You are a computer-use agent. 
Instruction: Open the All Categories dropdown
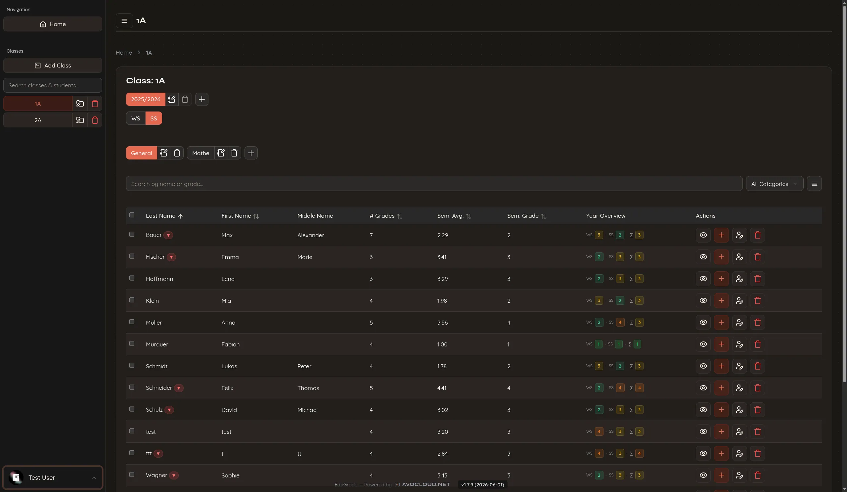click(775, 184)
